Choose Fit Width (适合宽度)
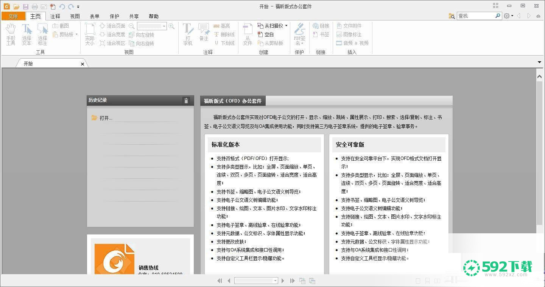545x287 pixels. pos(112,34)
